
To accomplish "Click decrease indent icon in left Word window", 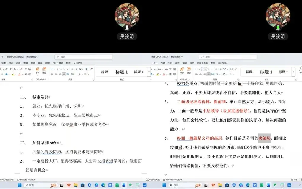I will coord(72,69).
